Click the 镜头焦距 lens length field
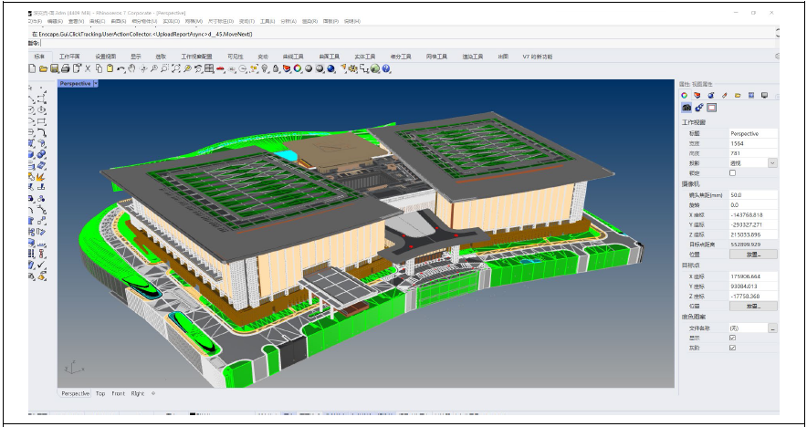Screen dimensions: 807x427 [752, 195]
